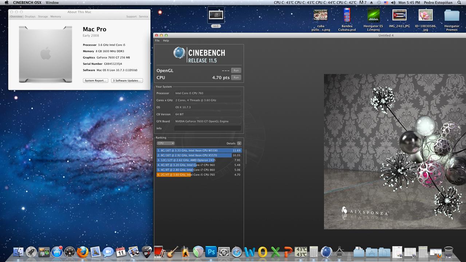
Task: Open iPhoto from the dock
Action: (134, 252)
